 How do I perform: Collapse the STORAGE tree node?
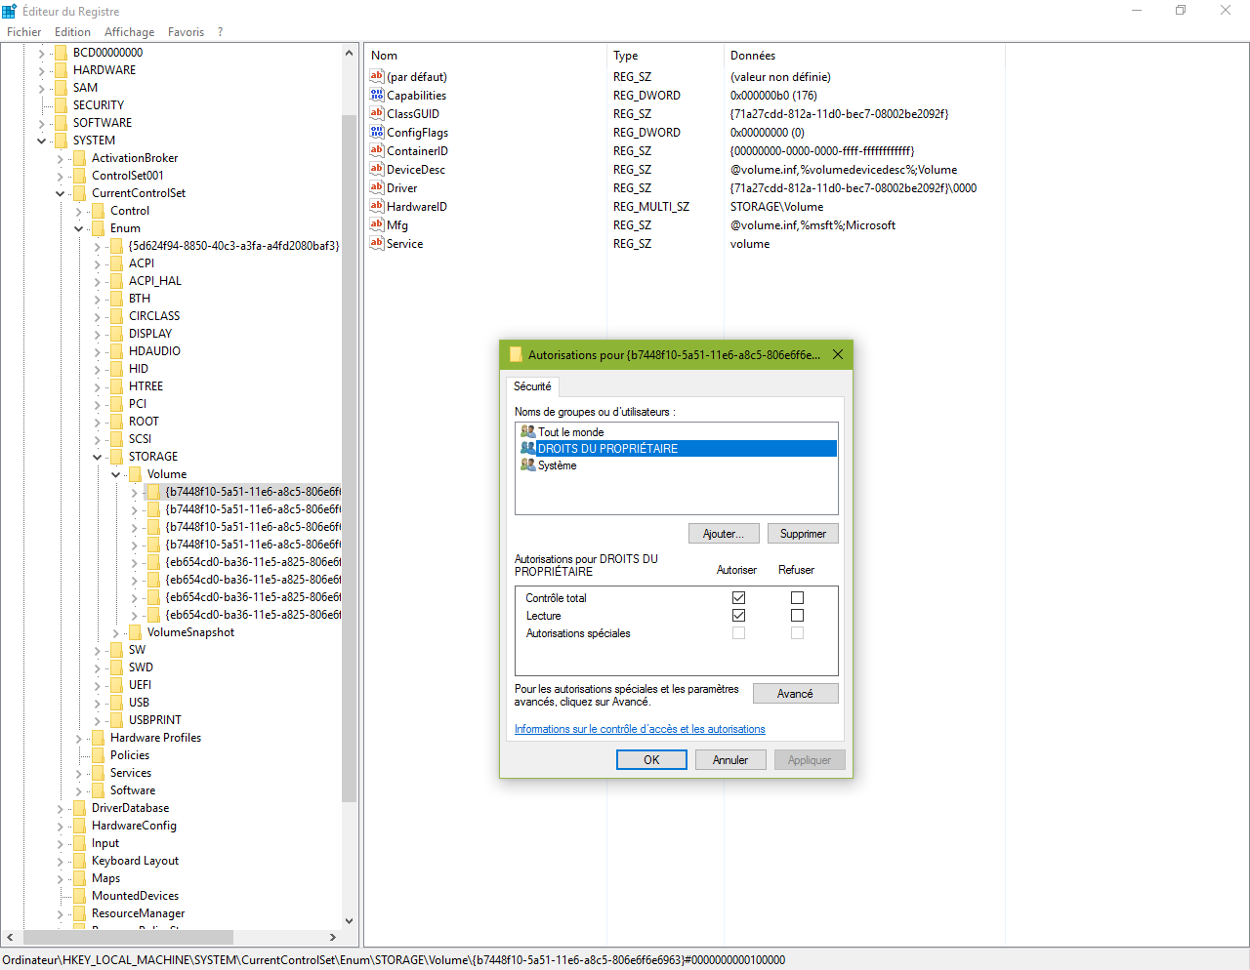(98, 457)
